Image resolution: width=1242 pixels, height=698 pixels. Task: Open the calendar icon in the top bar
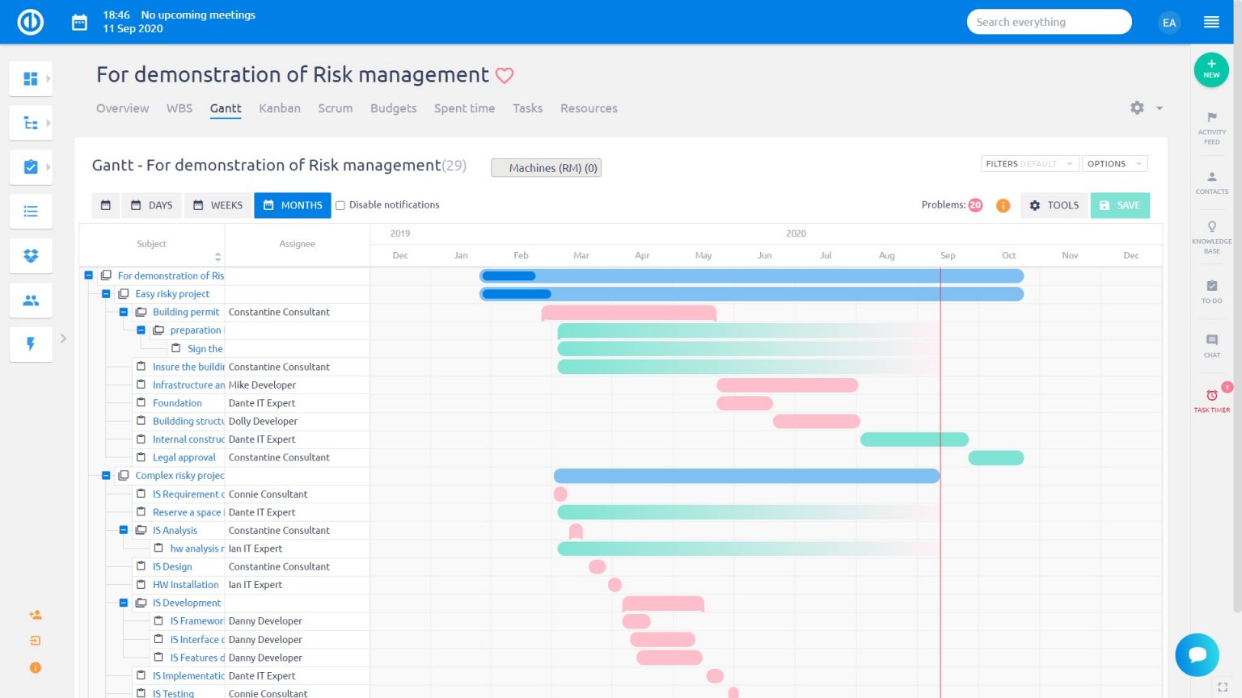[78, 22]
